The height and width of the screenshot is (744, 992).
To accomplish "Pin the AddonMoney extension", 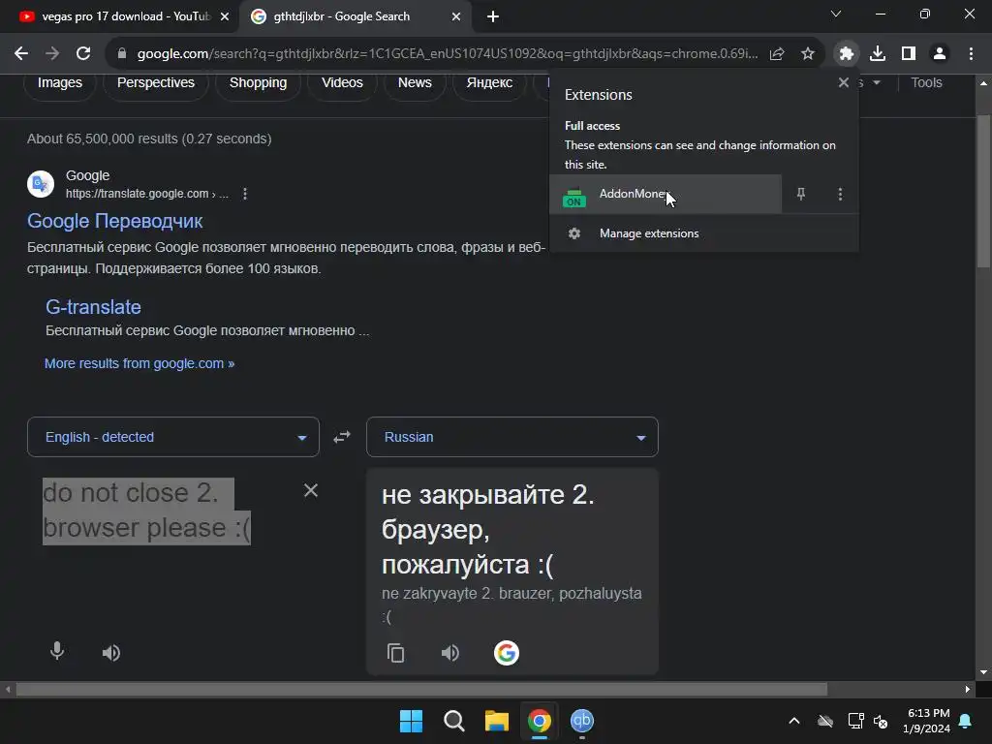I will pyautogui.click(x=801, y=194).
